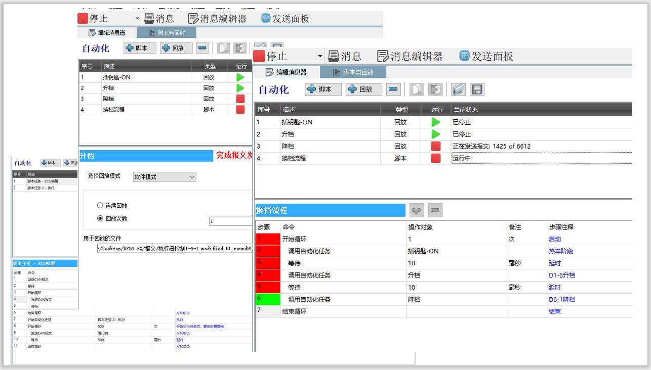Image resolution: width=651 pixels, height=370 pixels.
Task: Click the plus icon beside 换档流程 header
Action: click(x=417, y=210)
